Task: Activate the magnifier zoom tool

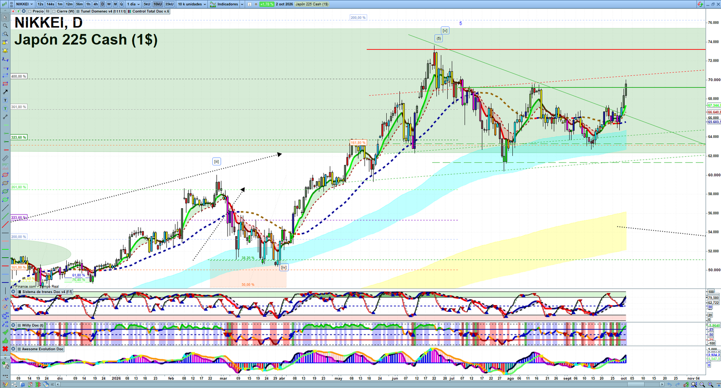Action: point(5,26)
